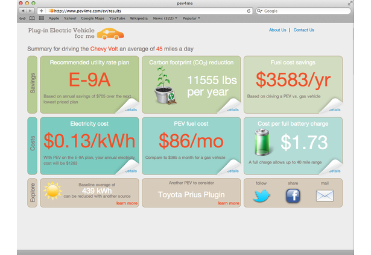Open the Google Maps bookmark
Viewport: 371px width, 255px height.
click(92, 18)
